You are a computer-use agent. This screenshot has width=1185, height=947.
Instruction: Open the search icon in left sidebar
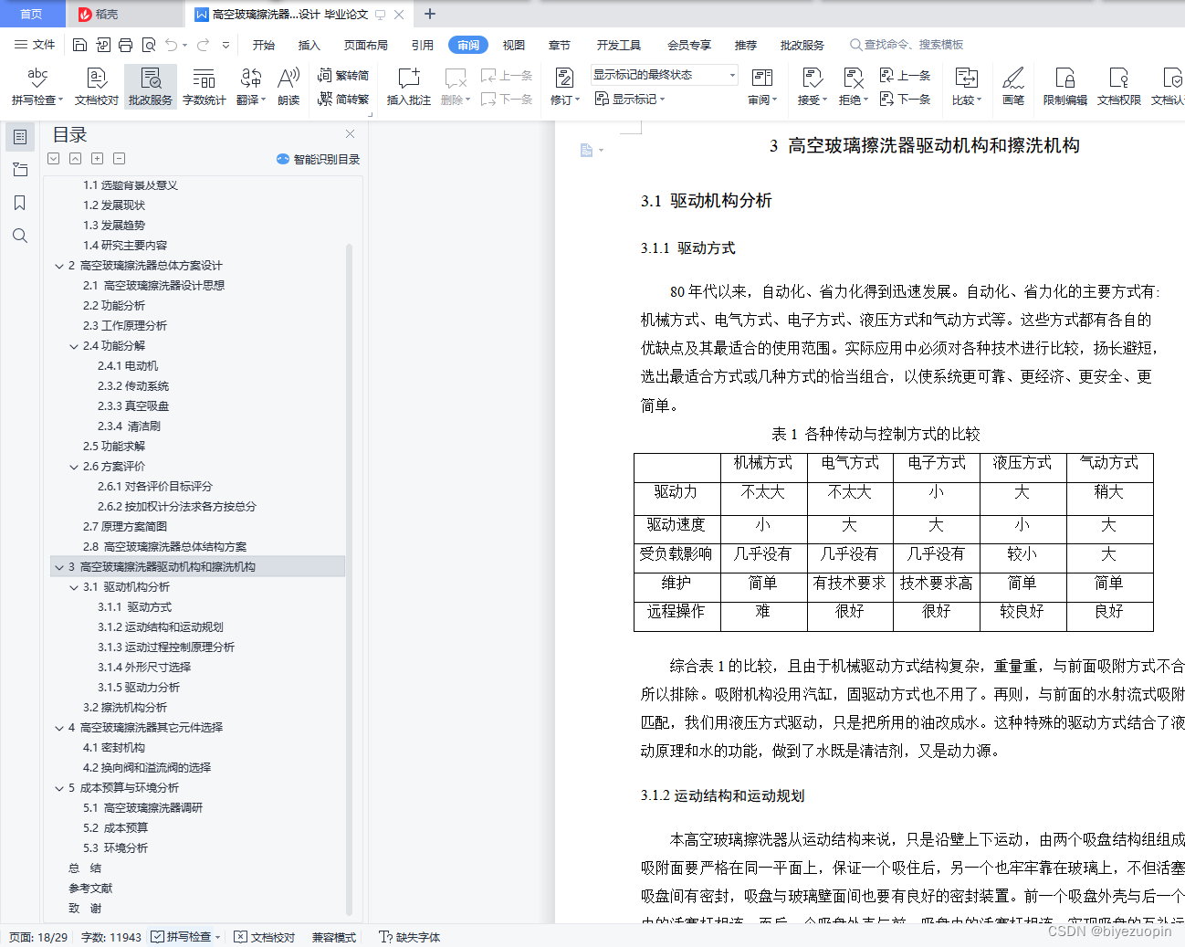click(19, 236)
